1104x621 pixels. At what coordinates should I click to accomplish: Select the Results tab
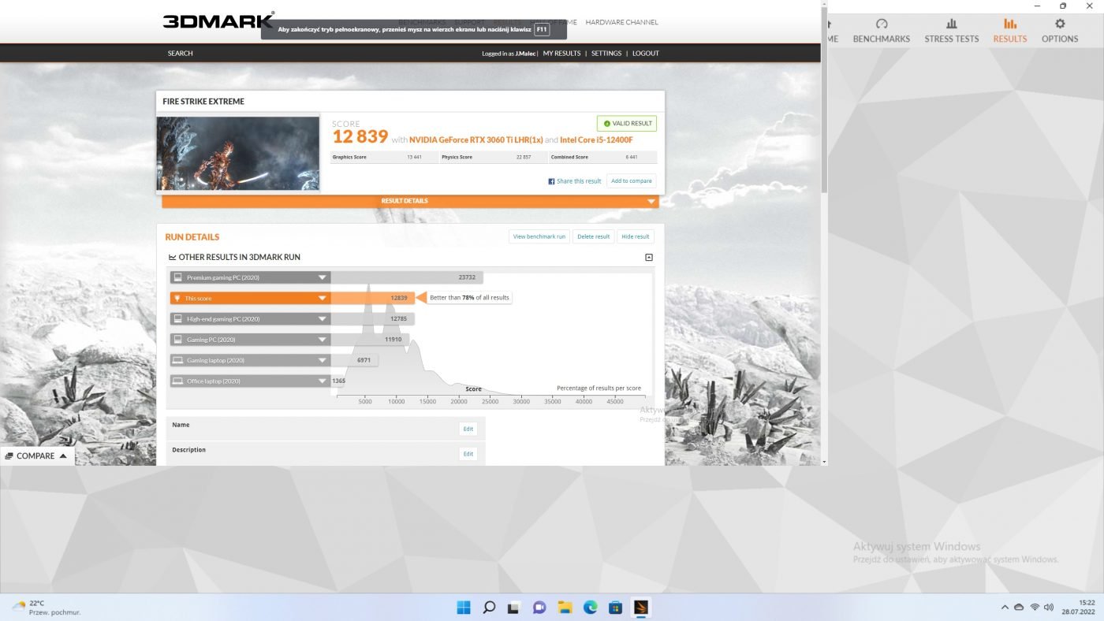tap(1010, 31)
